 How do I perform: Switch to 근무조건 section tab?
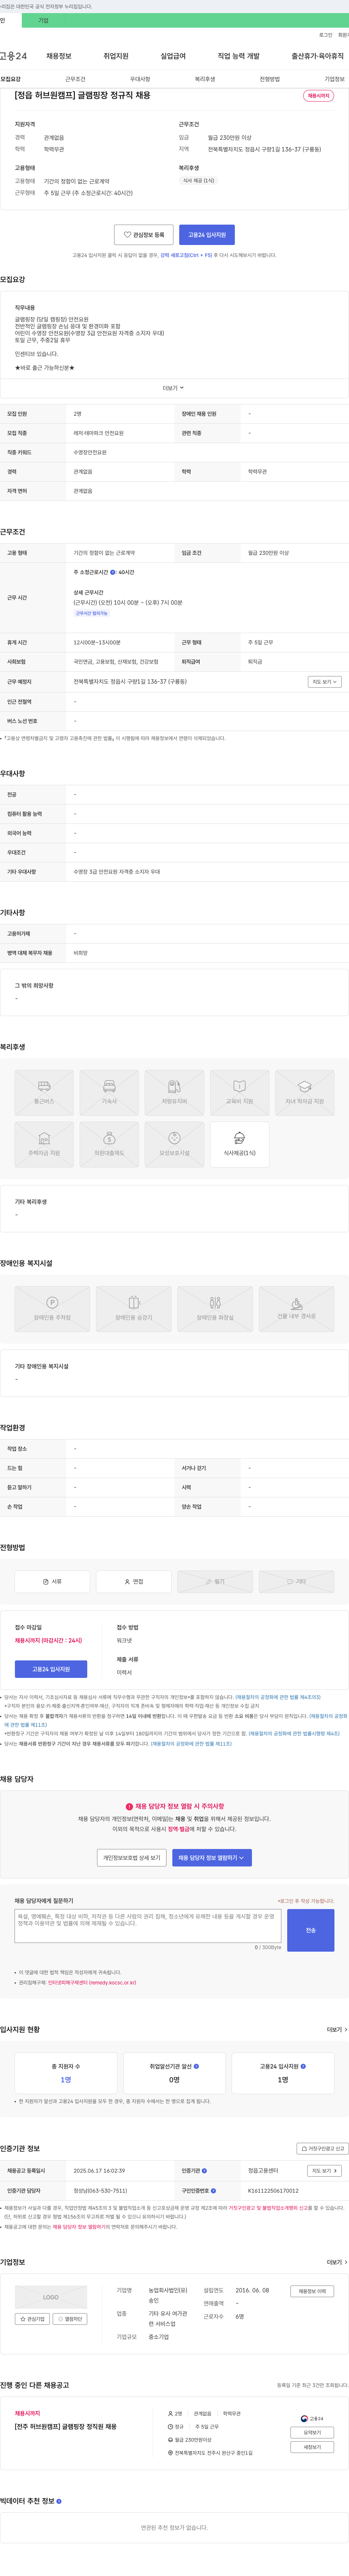[x=75, y=79]
